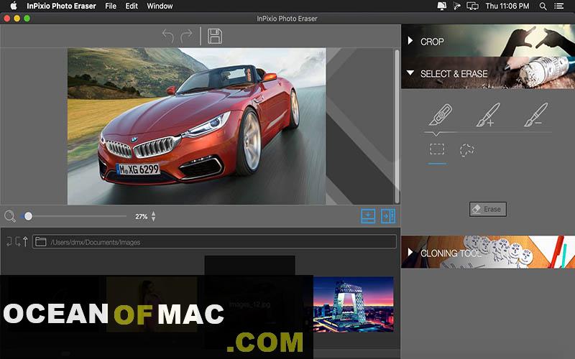Select the brush minus tool
The width and height of the screenshot is (575, 359).
tap(535, 115)
